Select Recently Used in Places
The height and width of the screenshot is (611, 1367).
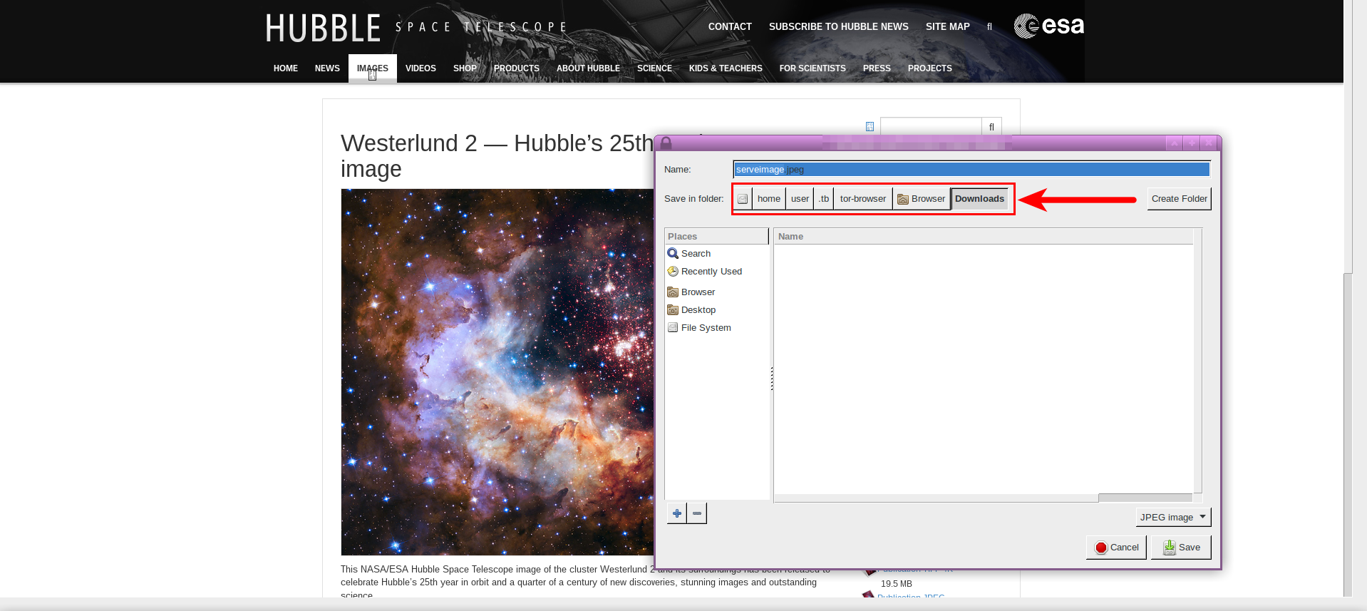711,272
